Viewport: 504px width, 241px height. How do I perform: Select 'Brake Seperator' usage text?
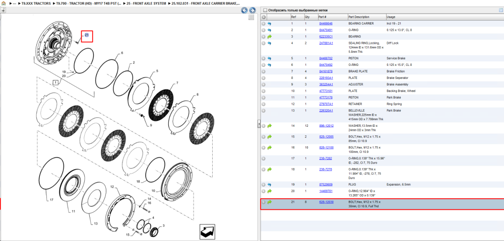click(x=397, y=78)
